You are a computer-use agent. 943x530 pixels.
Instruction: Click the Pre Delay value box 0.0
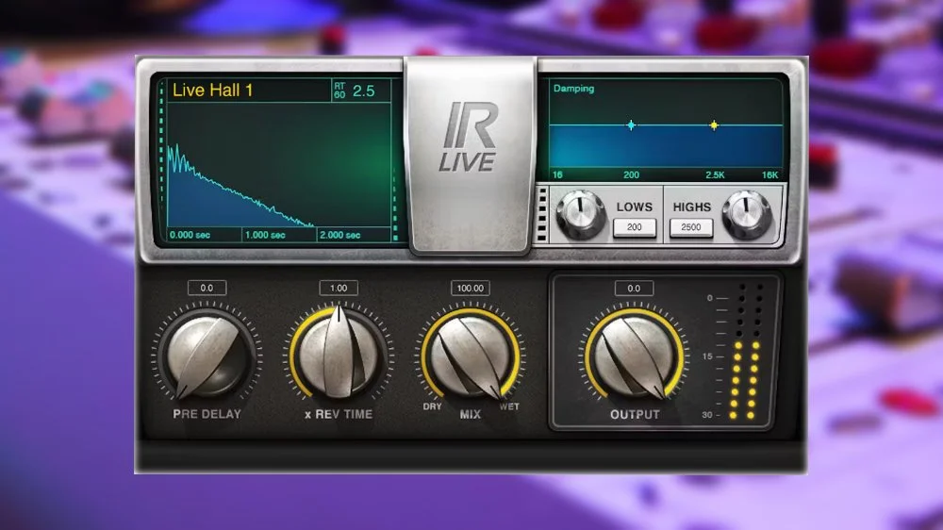coord(207,289)
